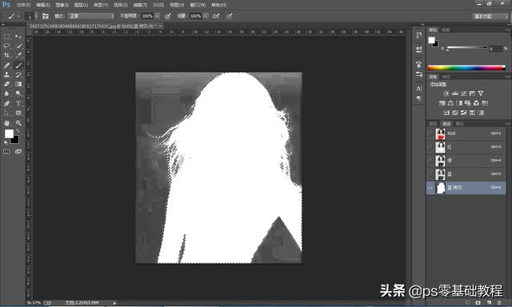The height and width of the screenshot is (307, 512).
Task: Open the Color panel flyout menu
Action: pos(507,30)
